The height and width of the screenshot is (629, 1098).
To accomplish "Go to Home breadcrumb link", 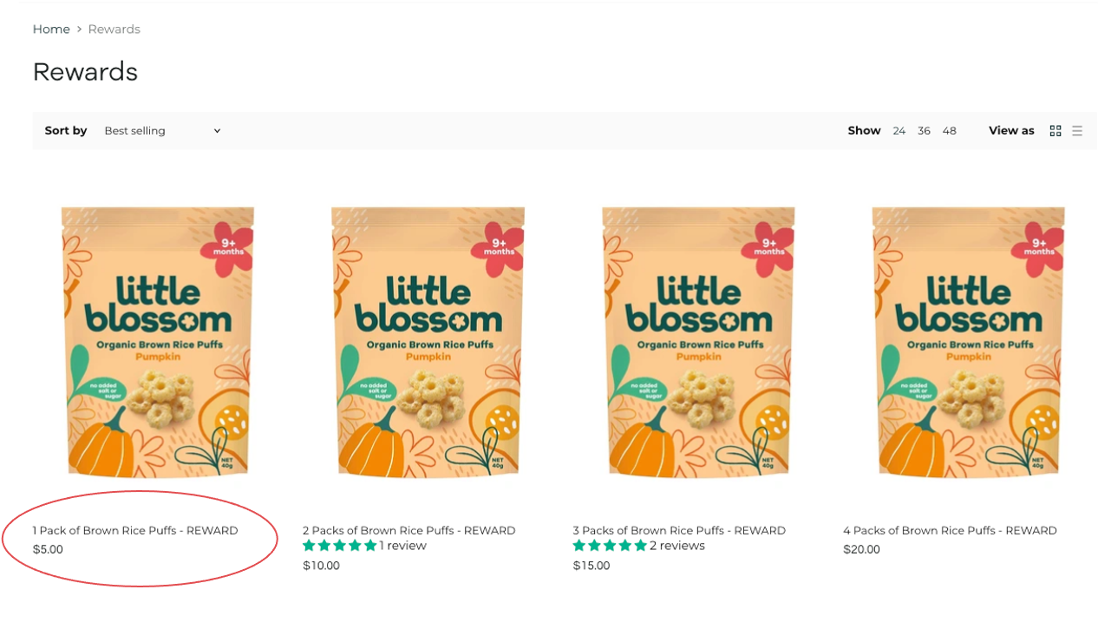I will tap(51, 29).
